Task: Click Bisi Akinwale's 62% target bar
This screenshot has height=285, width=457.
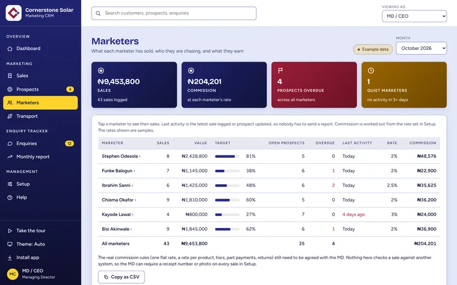Action: pyautogui.click(x=227, y=229)
